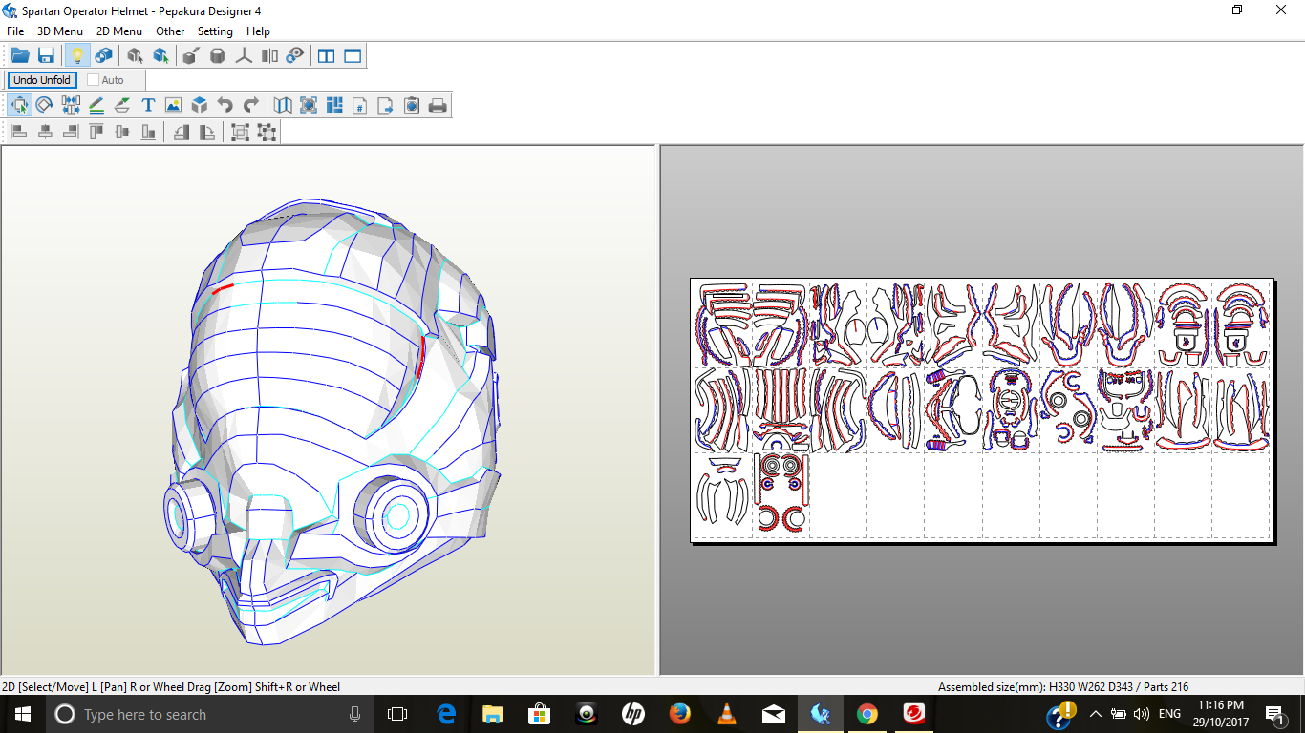The width and height of the screenshot is (1305, 733).
Task: Click the Align Bottom icon
Action: coord(148,132)
